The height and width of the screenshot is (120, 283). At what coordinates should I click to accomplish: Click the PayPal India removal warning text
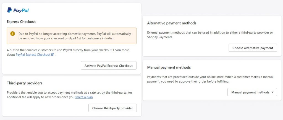pos(75,34)
